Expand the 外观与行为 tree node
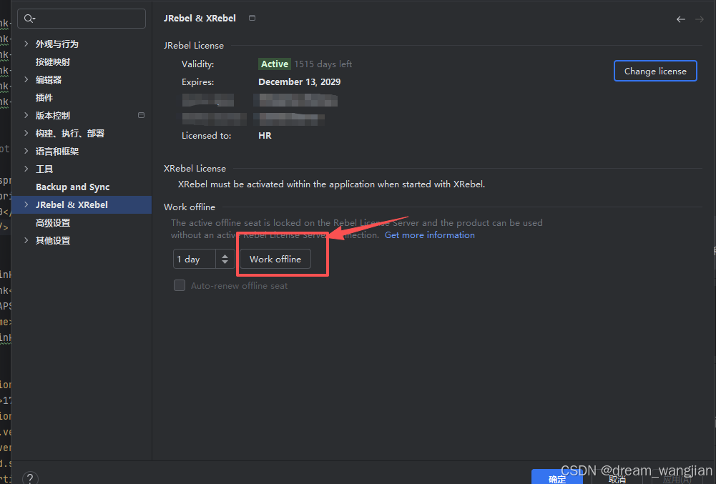The image size is (716, 484). point(26,44)
